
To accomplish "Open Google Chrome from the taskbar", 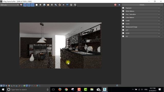I will pyautogui.click(x=66, y=89).
